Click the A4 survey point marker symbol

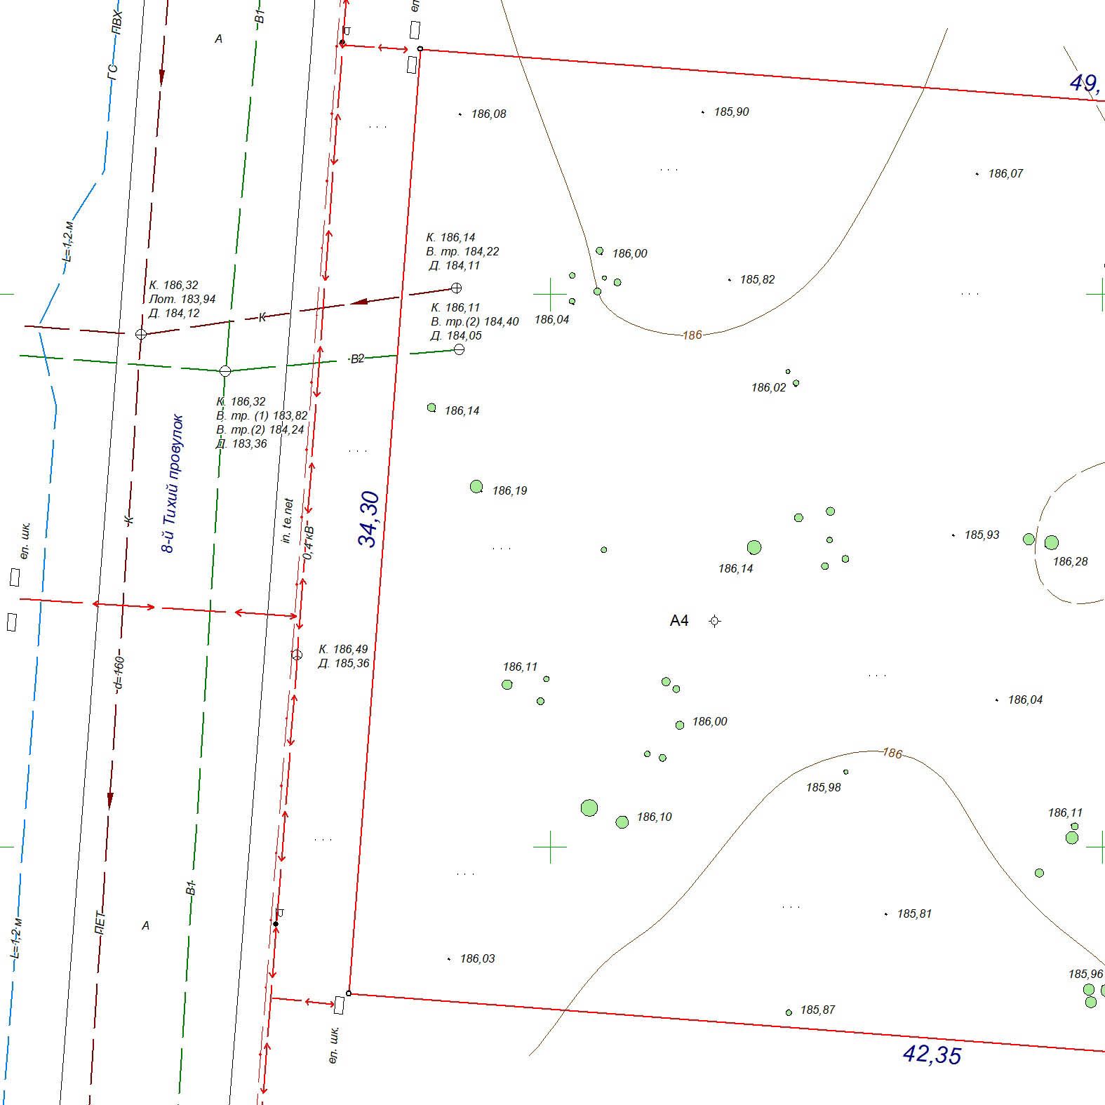pyautogui.click(x=714, y=621)
